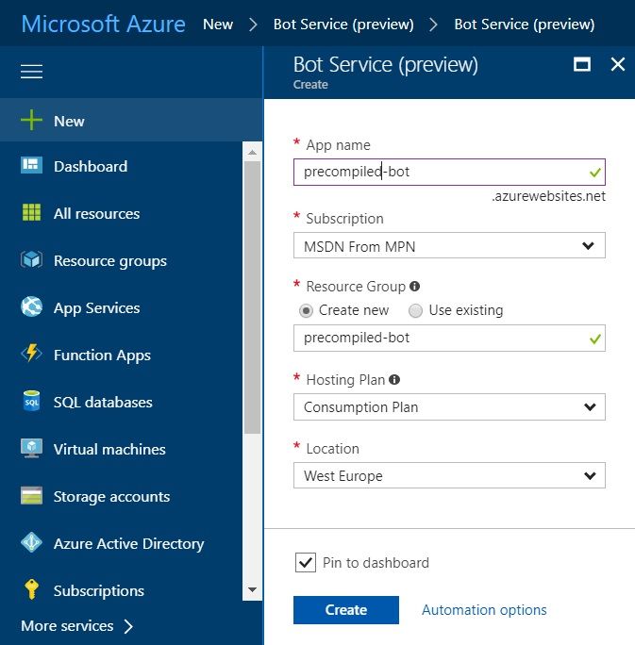Click the Subscriptions key icon
Screen dimensions: 635x645
(32, 590)
